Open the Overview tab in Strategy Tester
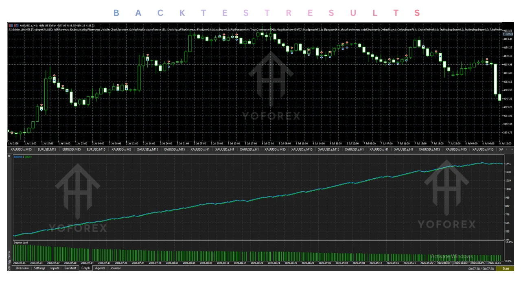Image resolution: width=521 pixels, height=293 pixels. click(22, 268)
